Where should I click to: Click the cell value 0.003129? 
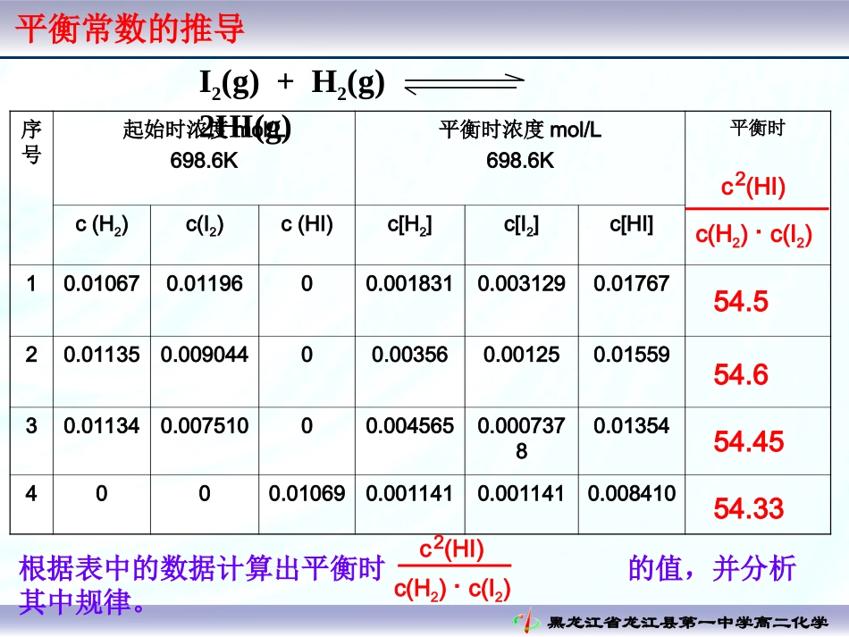point(521,283)
